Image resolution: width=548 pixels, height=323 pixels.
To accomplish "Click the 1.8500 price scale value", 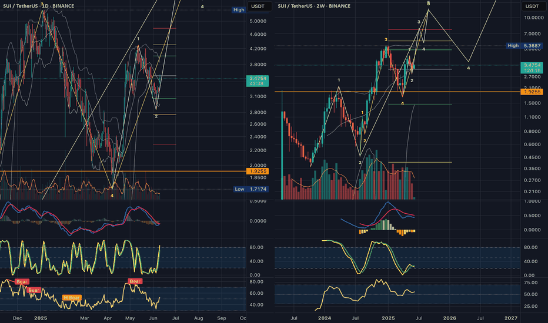I will tap(258, 178).
